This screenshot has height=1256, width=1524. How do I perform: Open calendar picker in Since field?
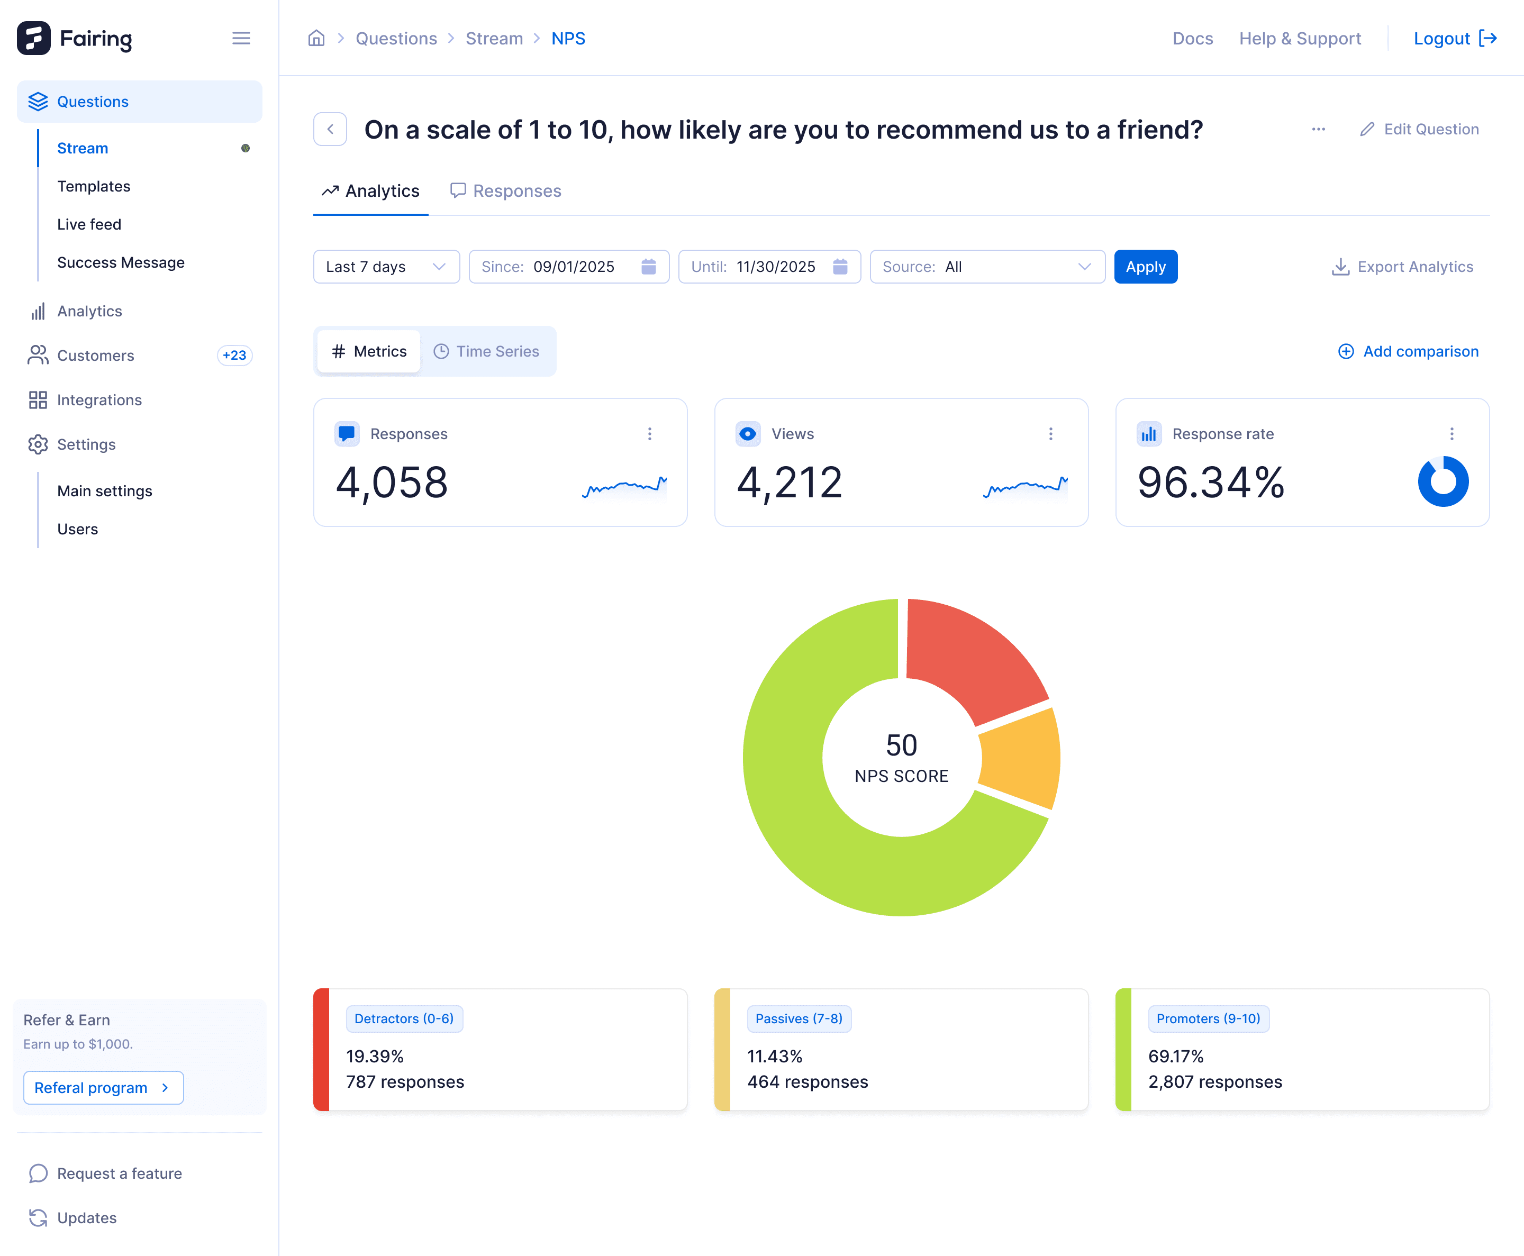coord(648,267)
